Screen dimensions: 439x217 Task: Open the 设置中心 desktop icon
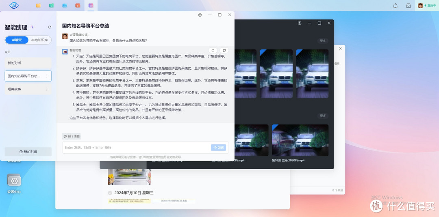[x=14, y=183]
